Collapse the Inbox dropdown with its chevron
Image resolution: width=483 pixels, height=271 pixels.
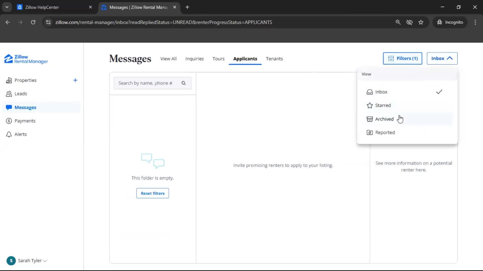point(450,58)
